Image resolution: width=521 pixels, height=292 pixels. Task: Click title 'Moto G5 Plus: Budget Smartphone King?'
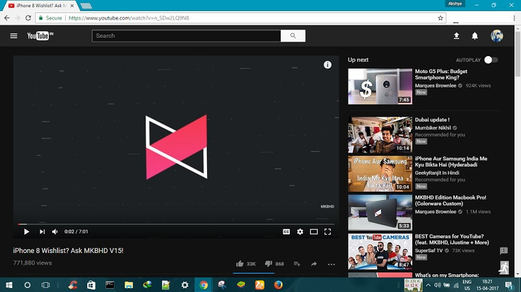441,74
